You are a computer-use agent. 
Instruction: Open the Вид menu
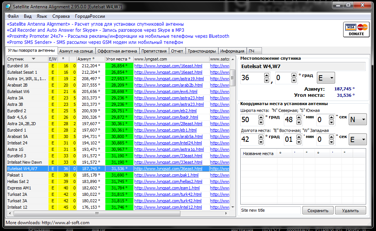click(x=28, y=16)
